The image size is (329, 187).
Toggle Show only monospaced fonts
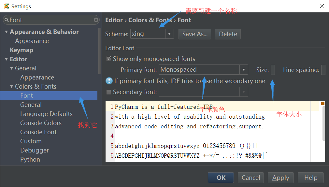[x=109, y=59]
